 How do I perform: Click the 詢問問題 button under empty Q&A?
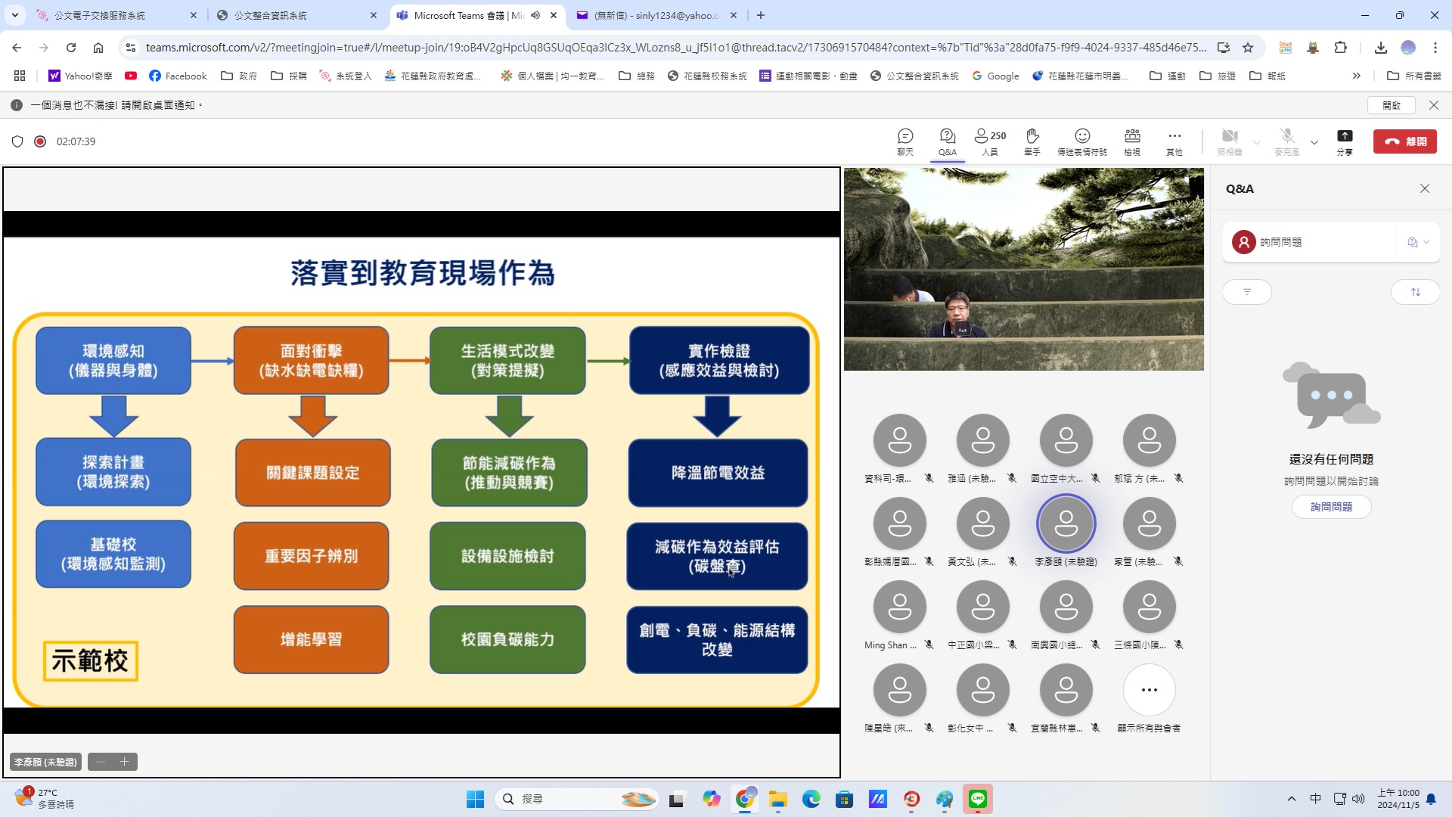(x=1331, y=507)
